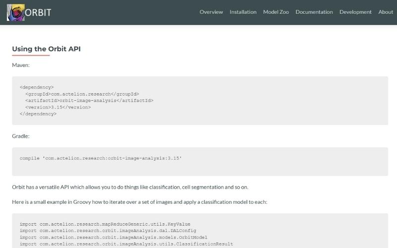Click the version 3.15 line

(58, 107)
